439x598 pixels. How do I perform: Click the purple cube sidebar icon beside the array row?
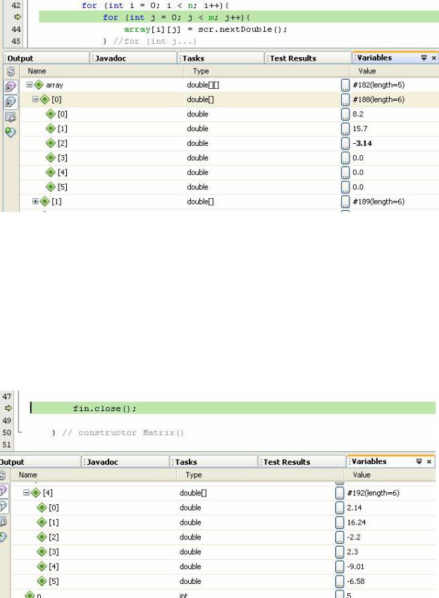pyautogui.click(x=11, y=87)
